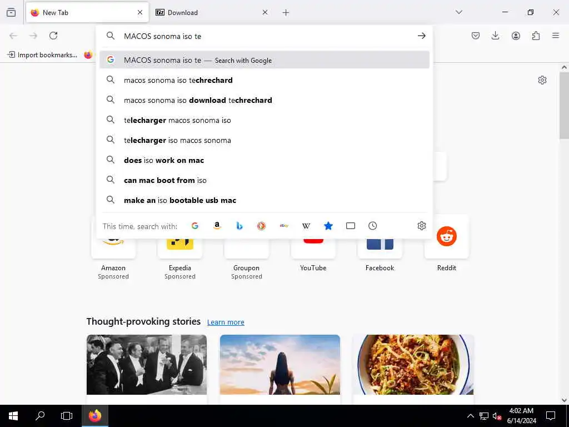Search this time with Bing

coord(239,226)
